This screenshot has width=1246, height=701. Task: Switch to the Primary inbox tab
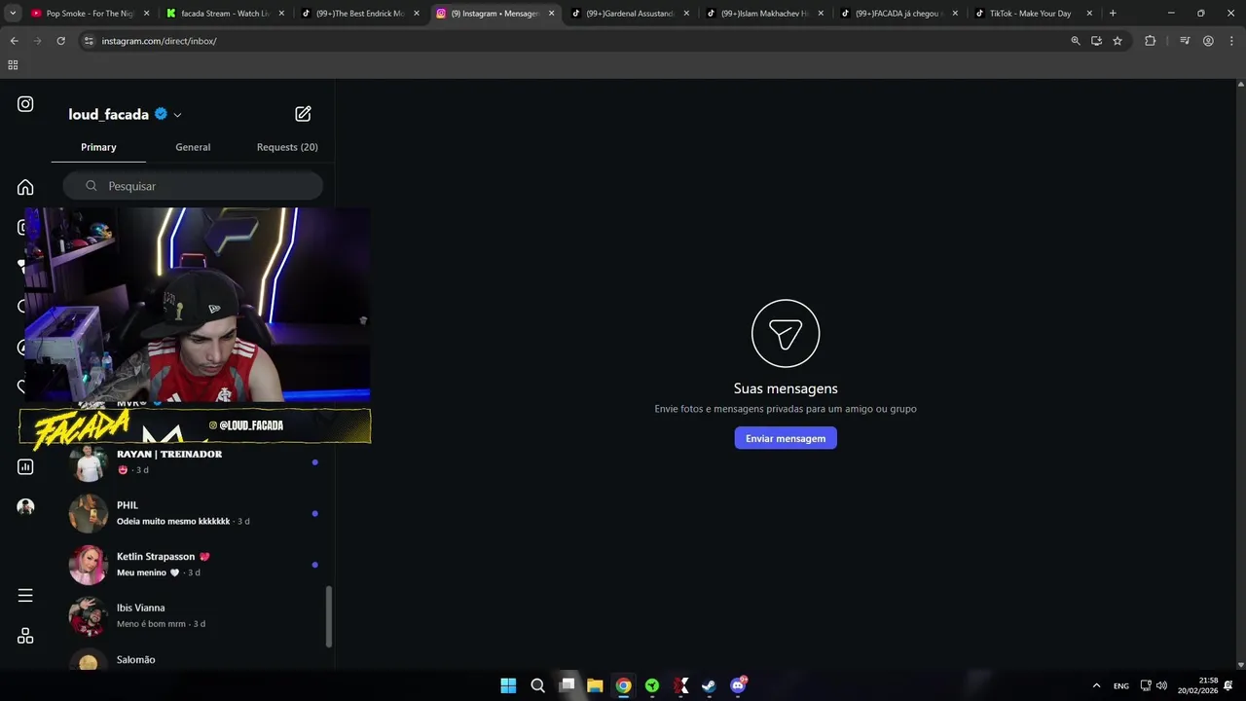pyautogui.click(x=98, y=147)
